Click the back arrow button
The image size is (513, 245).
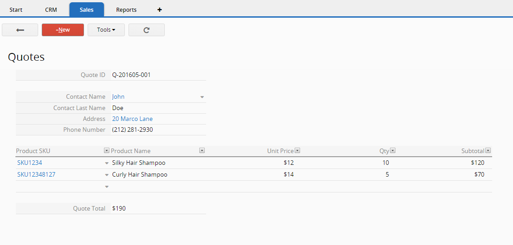[20, 30]
